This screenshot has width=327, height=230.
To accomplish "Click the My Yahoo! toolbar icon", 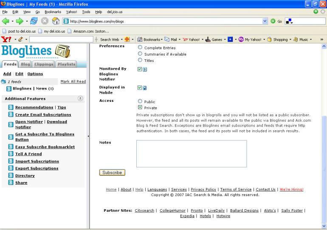I will pyautogui.click(x=241, y=39).
